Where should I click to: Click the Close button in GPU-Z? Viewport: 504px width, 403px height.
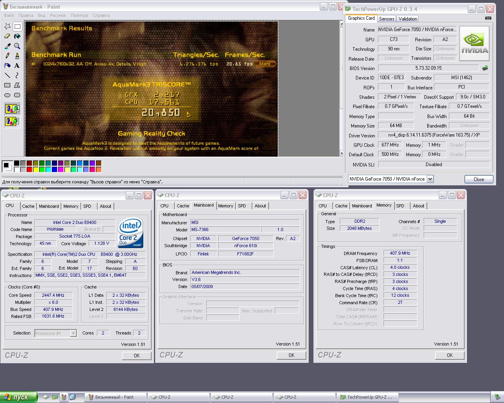point(479,179)
